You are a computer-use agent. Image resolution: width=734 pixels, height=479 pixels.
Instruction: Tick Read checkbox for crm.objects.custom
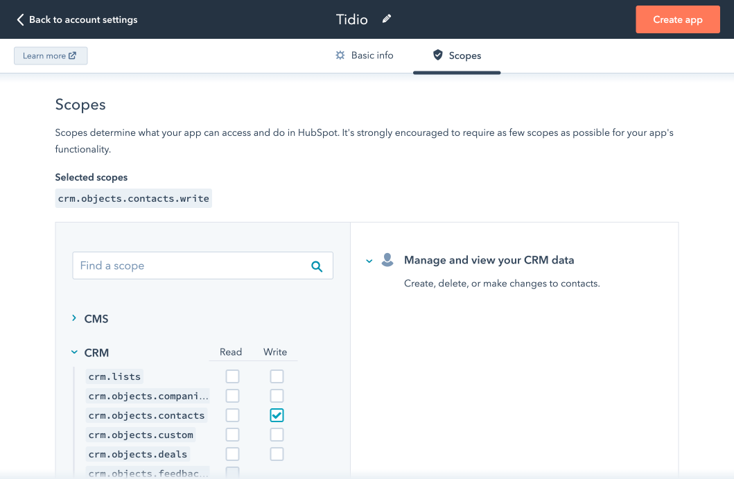(x=232, y=435)
